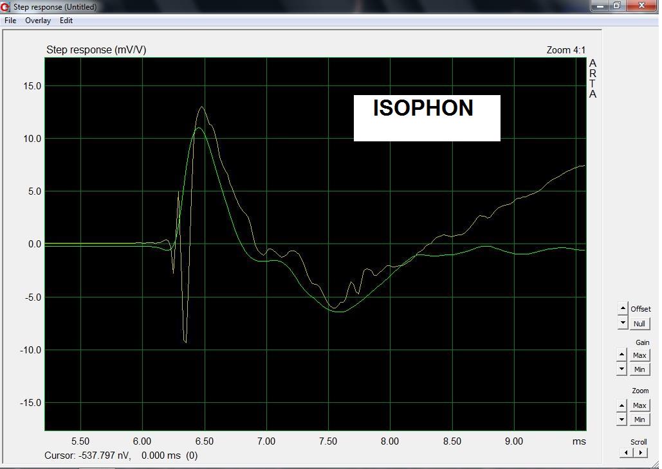Click the ISOPHON label box

point(427,118)
